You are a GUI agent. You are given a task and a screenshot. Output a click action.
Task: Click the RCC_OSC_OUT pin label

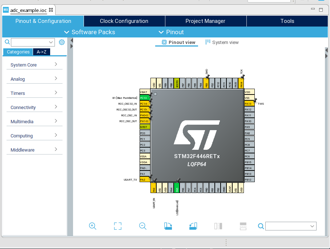[128, 121]
